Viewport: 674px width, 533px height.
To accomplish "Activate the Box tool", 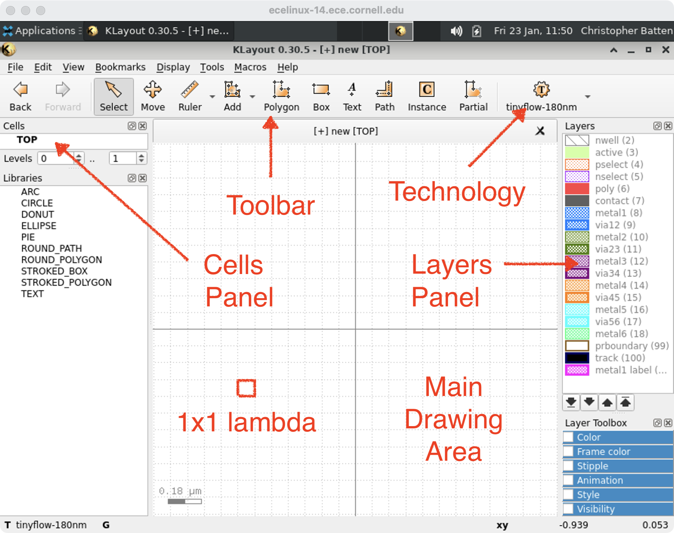I will [321, 96].
